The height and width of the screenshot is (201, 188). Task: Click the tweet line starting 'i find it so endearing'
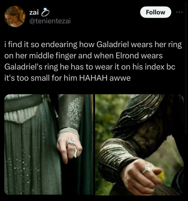[93, 44]
